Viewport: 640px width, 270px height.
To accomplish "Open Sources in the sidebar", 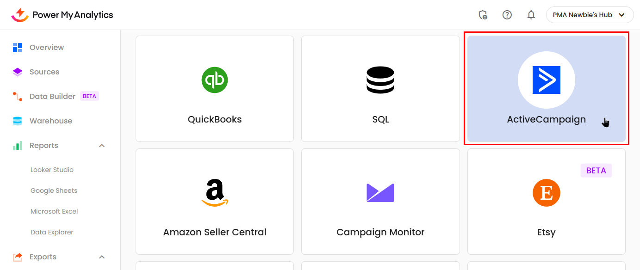I will 44,72.
